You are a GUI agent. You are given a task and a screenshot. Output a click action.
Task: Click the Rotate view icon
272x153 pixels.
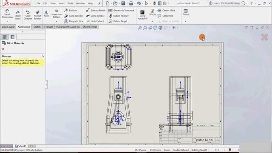155,28
